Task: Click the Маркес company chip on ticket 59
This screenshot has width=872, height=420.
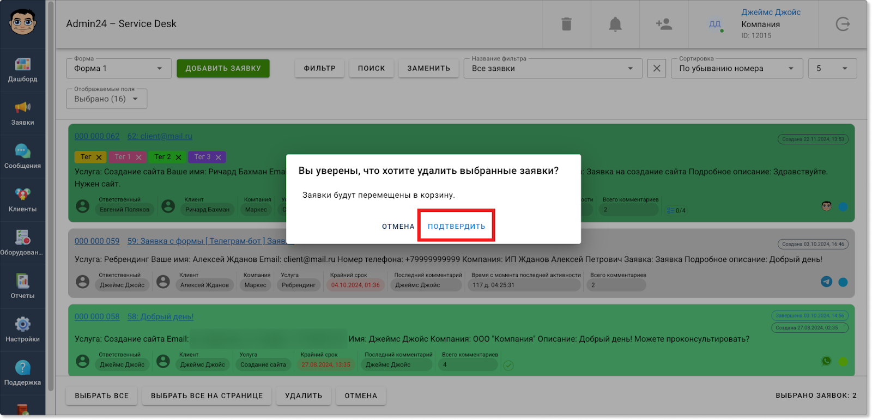Action: 255,285
